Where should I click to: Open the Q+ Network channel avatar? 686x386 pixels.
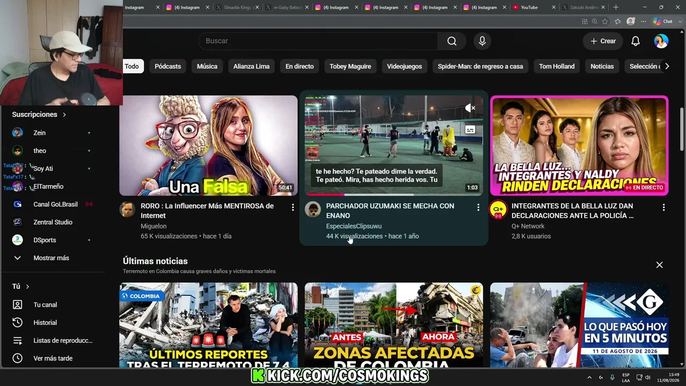click(x=498, y=210)
